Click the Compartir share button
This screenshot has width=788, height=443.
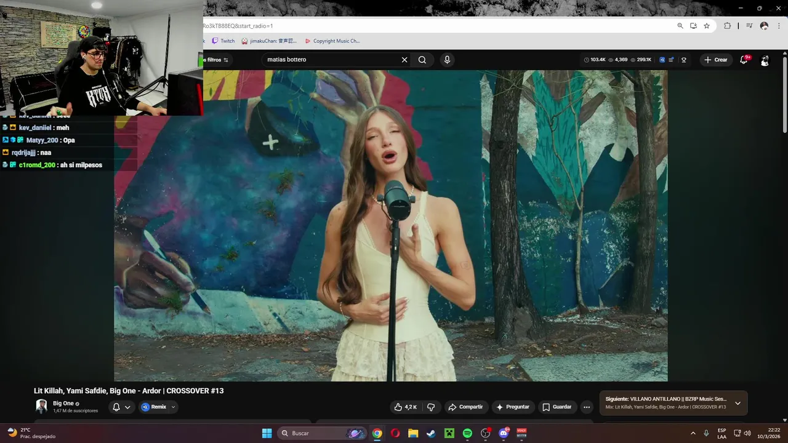pos(466,407)
